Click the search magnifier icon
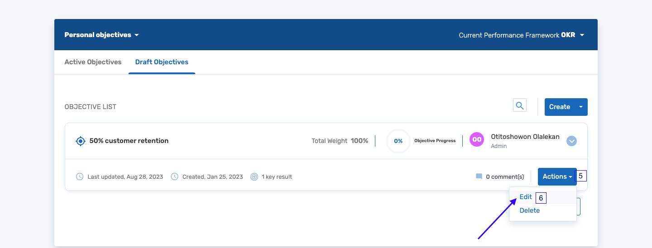 520,105
